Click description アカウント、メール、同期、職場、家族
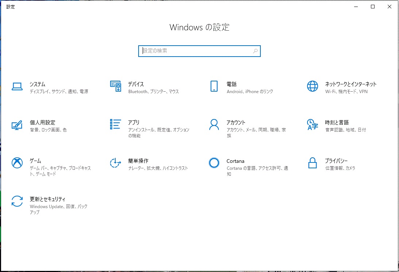The width and height of the screenshot is (399, 272). pos(256,133)
